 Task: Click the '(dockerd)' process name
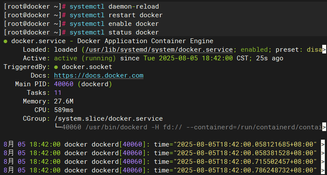point(95,84)
